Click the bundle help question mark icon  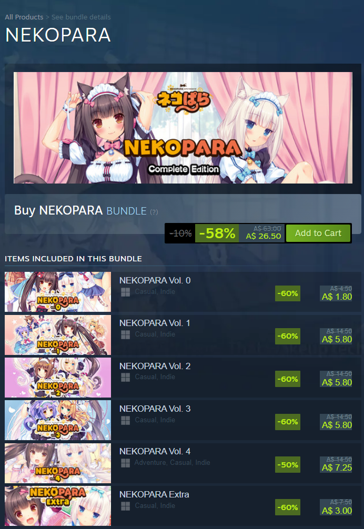tap(154, 212)
